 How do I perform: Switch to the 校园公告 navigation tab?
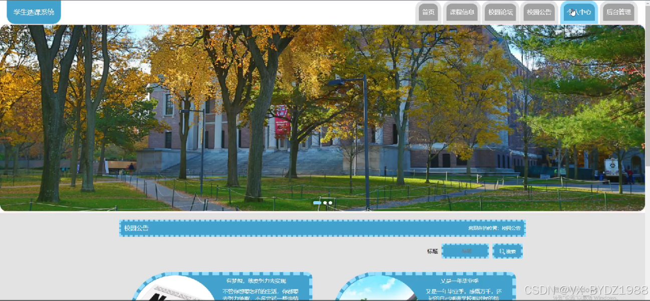pyautogui.click(x=539, y=13)
